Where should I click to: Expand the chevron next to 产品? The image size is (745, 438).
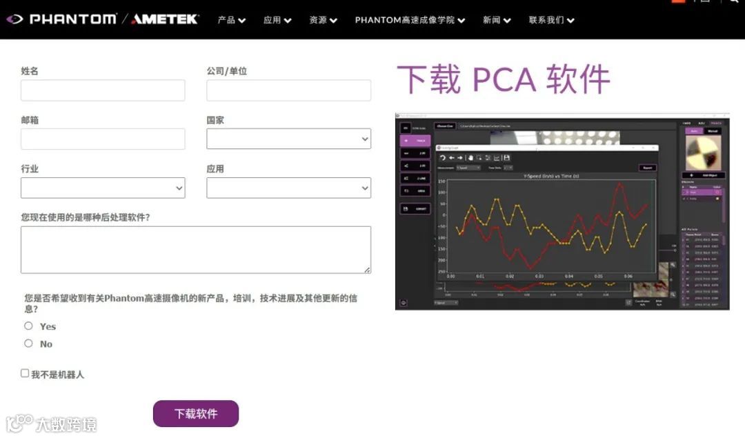pos(242,21)
